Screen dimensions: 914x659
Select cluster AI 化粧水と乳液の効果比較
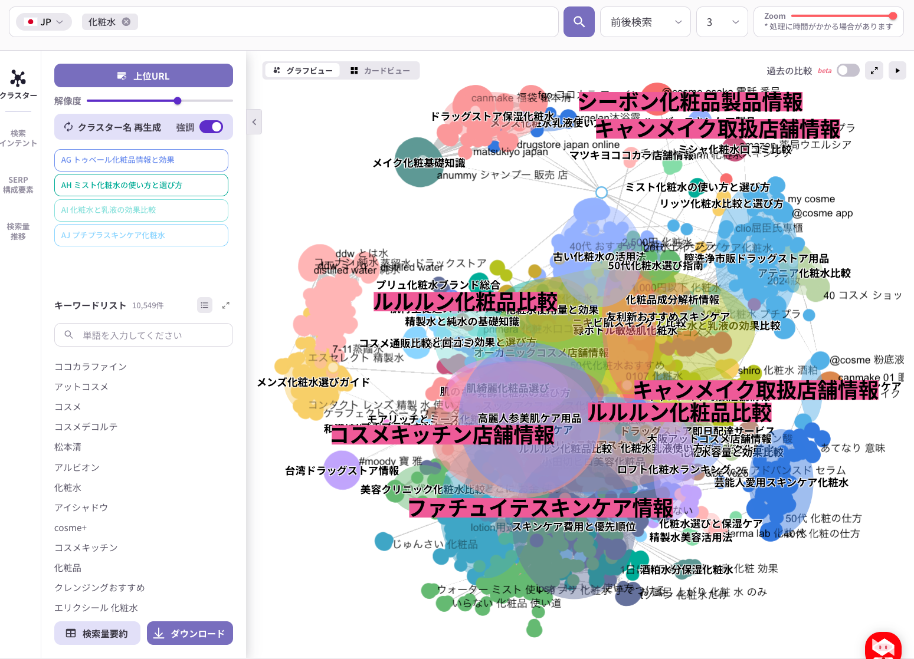(141, 210)
